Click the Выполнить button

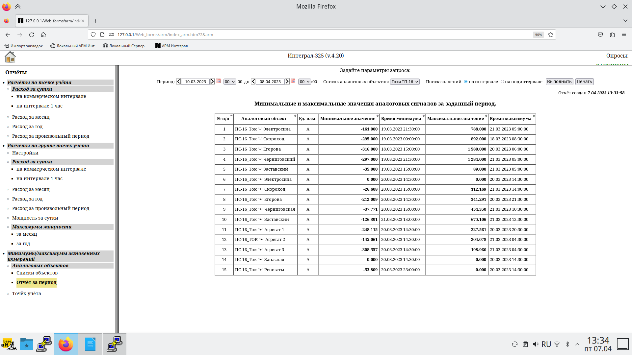pyautogui.click(x=559, y=82)
